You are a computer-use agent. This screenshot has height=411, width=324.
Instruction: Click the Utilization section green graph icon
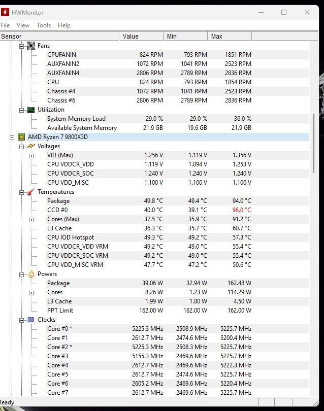point(30,110)
